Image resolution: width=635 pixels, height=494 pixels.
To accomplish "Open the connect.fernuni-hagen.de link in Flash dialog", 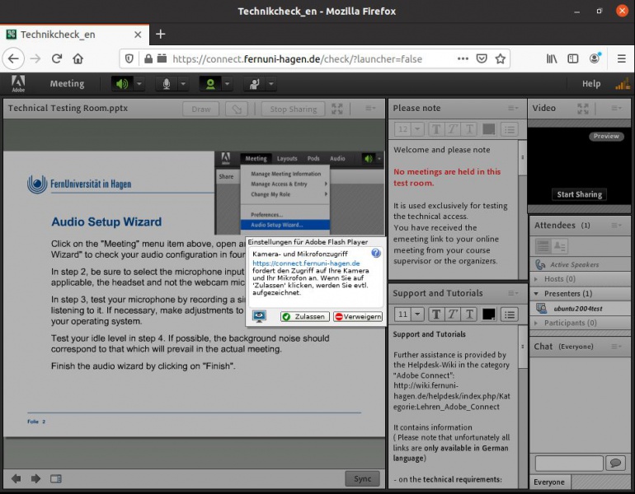I will click(x=306, y=263).
